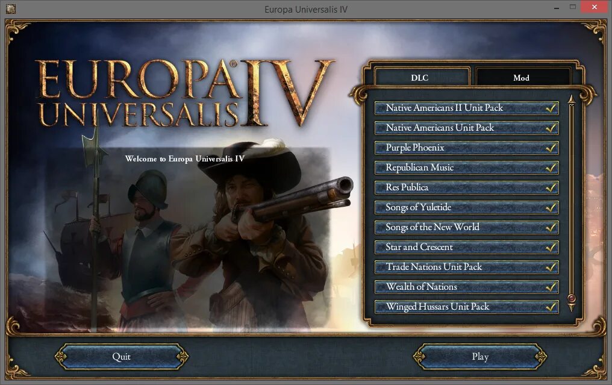Click the app icon in title bar
Image resolution: width=612 pixels, height=385 pixels.
(x=10, y=8)
